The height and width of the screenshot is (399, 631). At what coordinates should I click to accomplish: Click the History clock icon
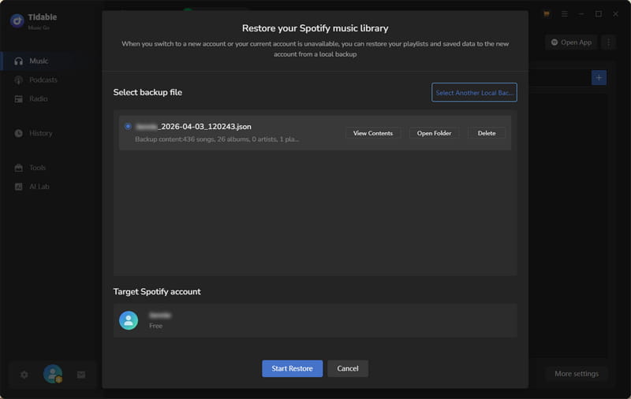(18, 133)
